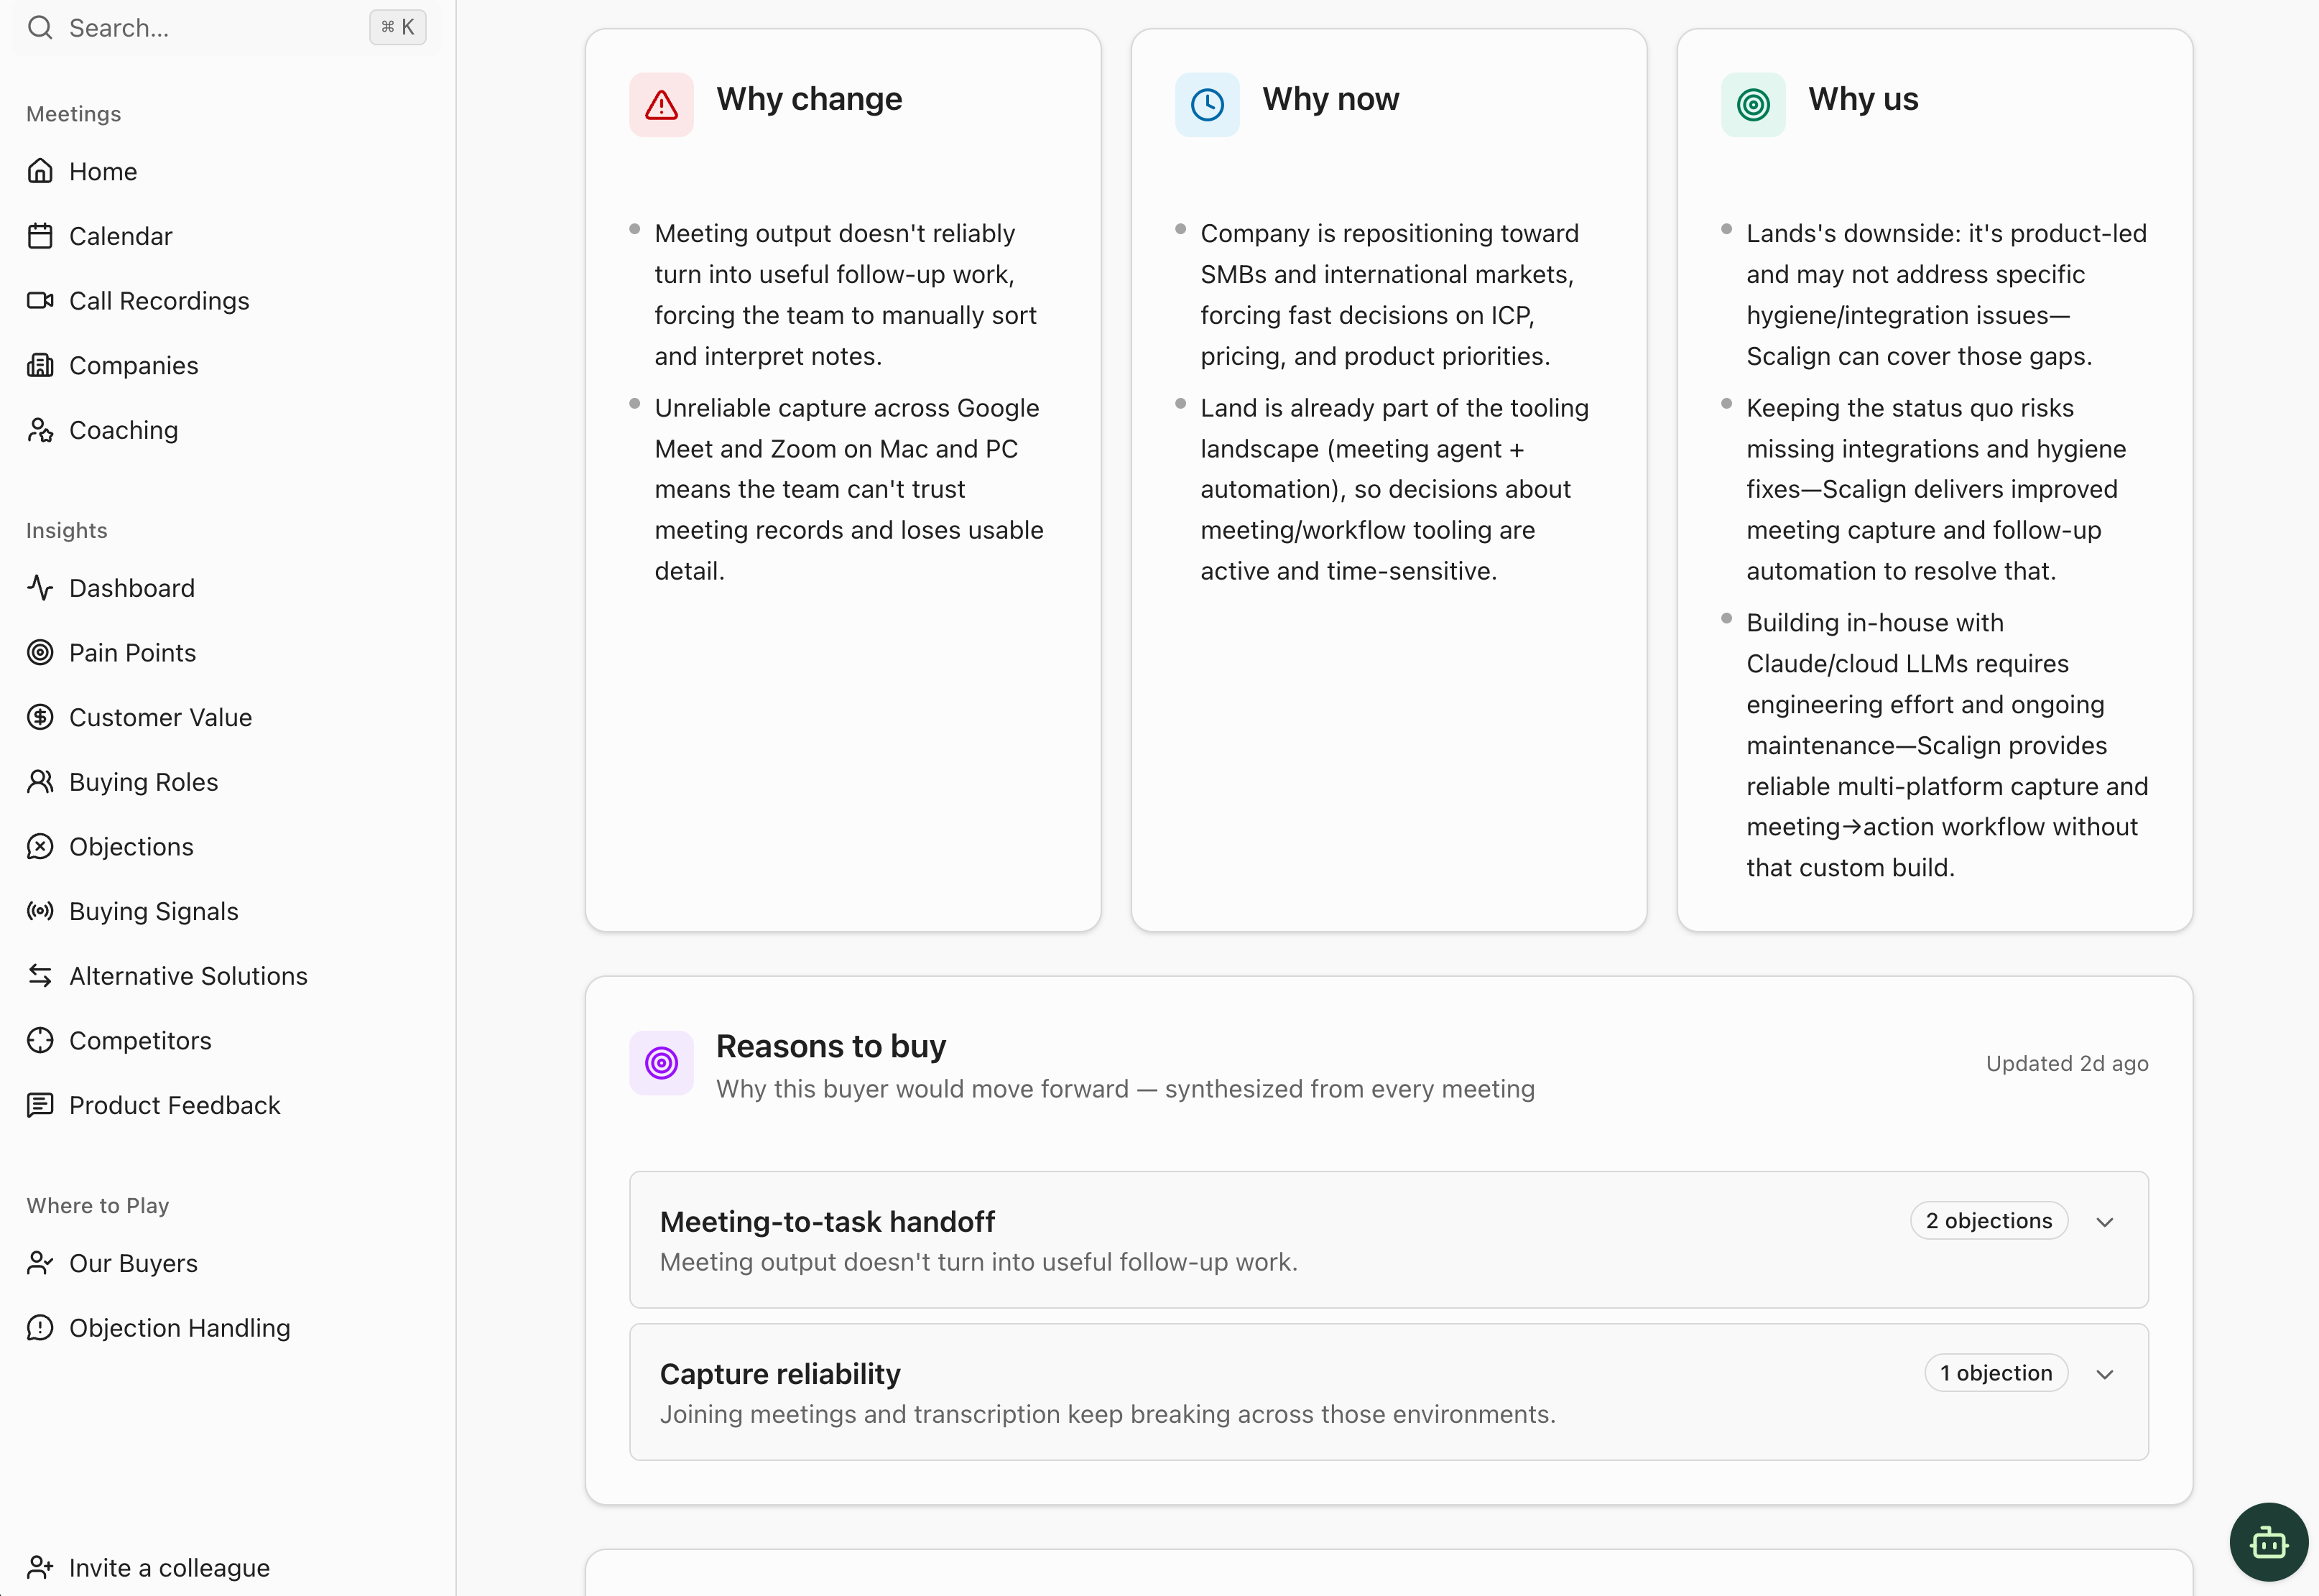Click the Meetings section label
Screen dimensions: 2319x1596
point(74,114)
